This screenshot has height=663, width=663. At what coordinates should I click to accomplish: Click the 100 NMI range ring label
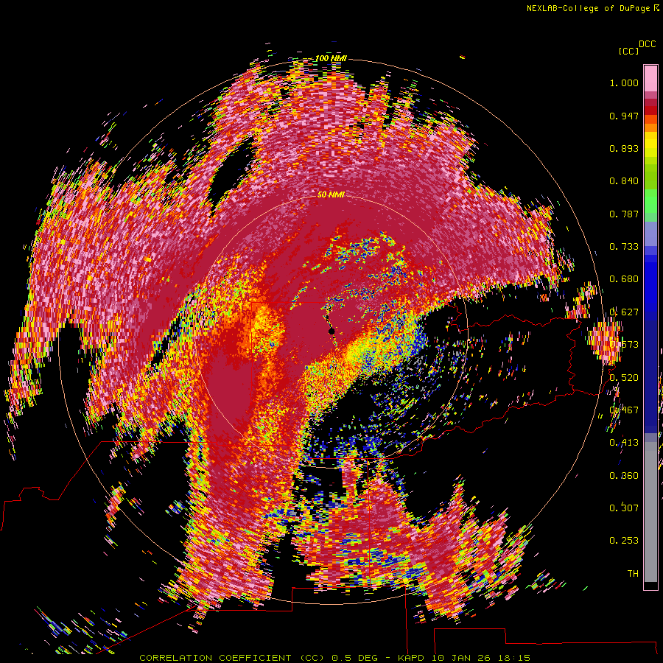tap(331, 58)
